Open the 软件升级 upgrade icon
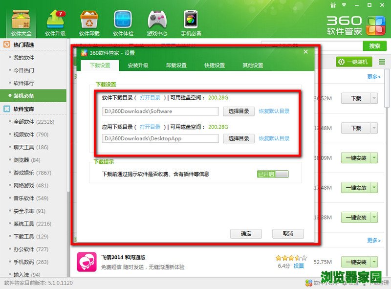This screenshot has width=391, height=289. 55,22
